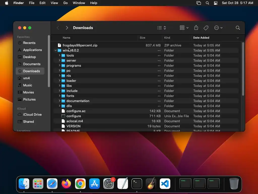Open Music in the sidebar
The image size is (258, 194).
click(x=30, y=85)
